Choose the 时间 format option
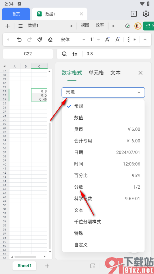The width and height of the screenshot is (154, 274). point(103,164)
